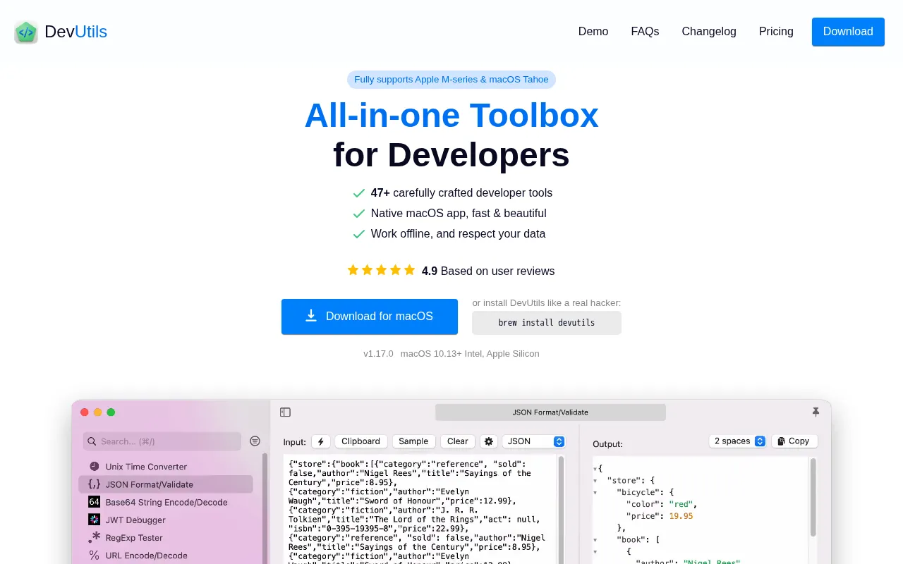The image size is (903, 564).
Task: Click the download arrow icon on blue button
Action: click(x=311, y=316)
